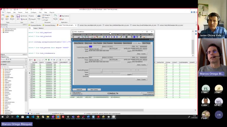Click New Instance in Application group

click(x=64, y=16)
